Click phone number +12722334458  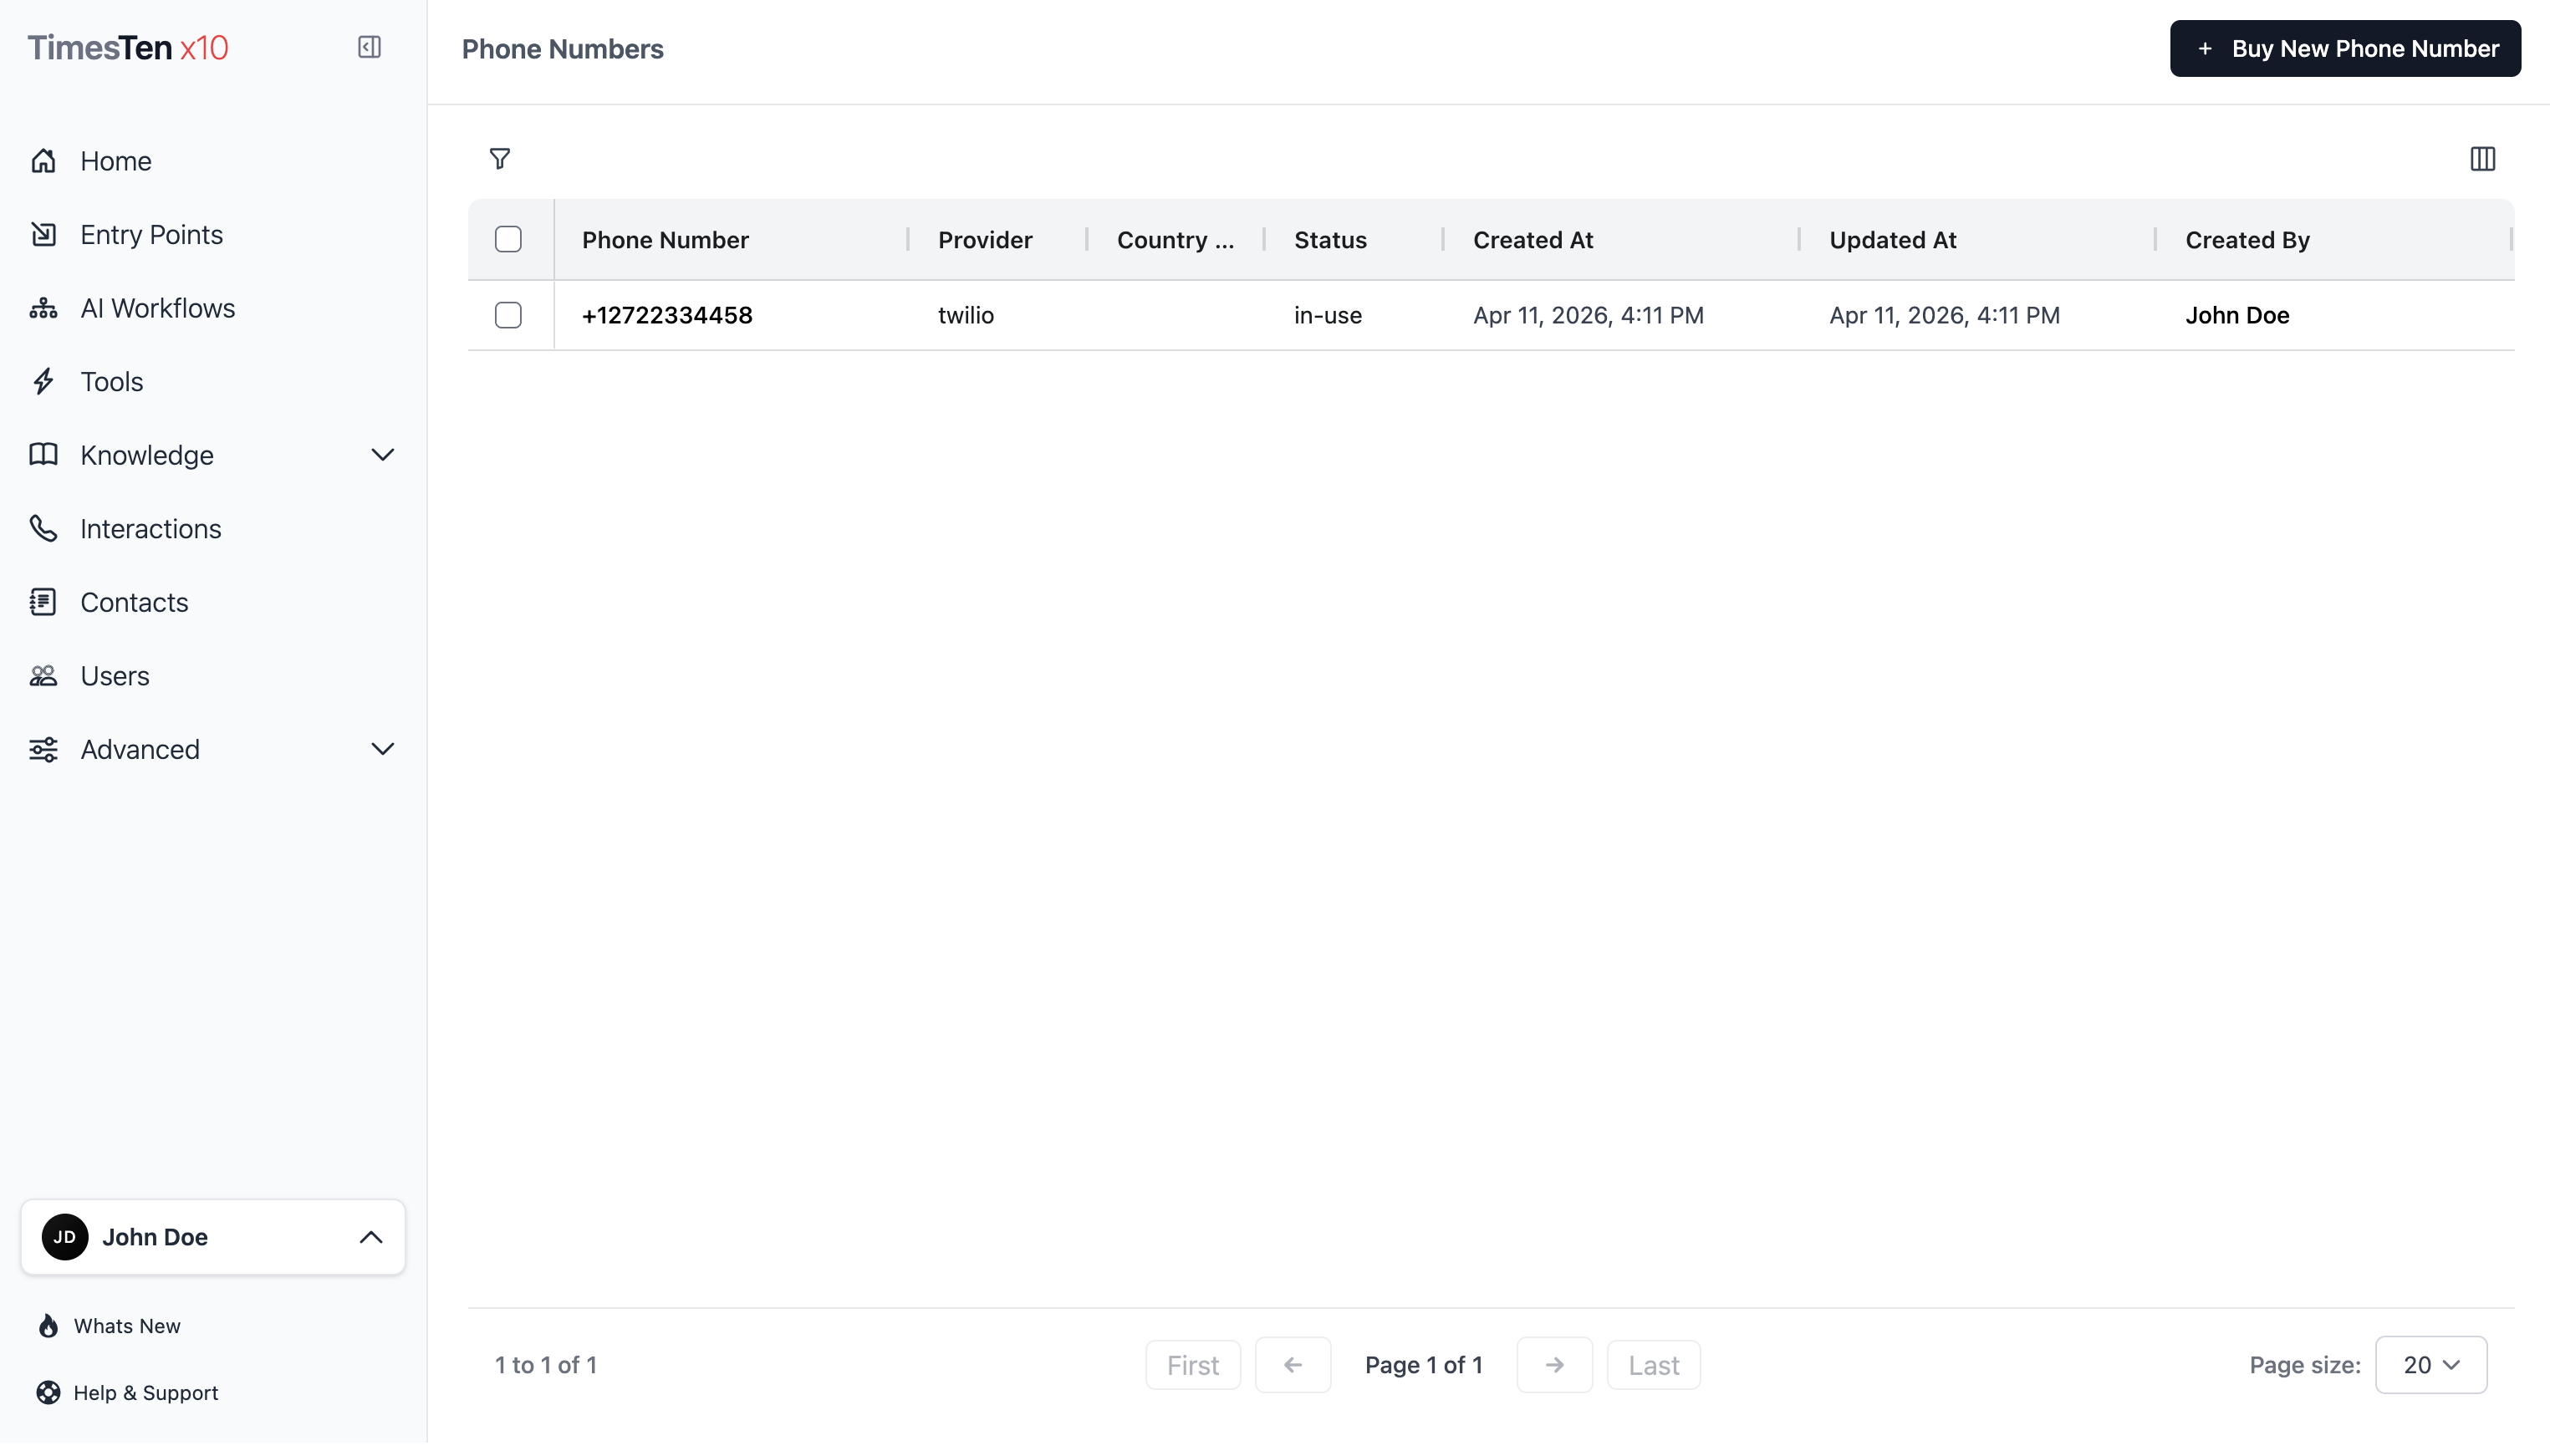point(667,315)
